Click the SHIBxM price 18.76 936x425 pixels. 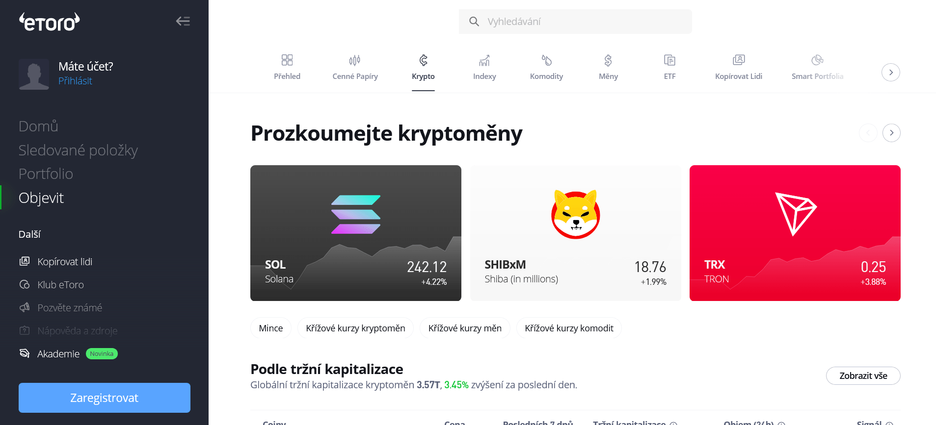pos(650,267)
